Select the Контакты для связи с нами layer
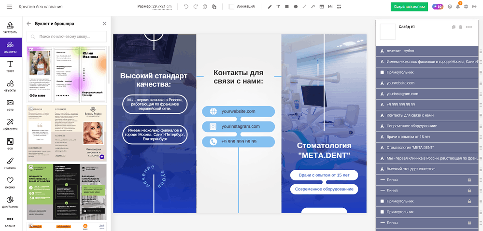 [x=426, y=115]
